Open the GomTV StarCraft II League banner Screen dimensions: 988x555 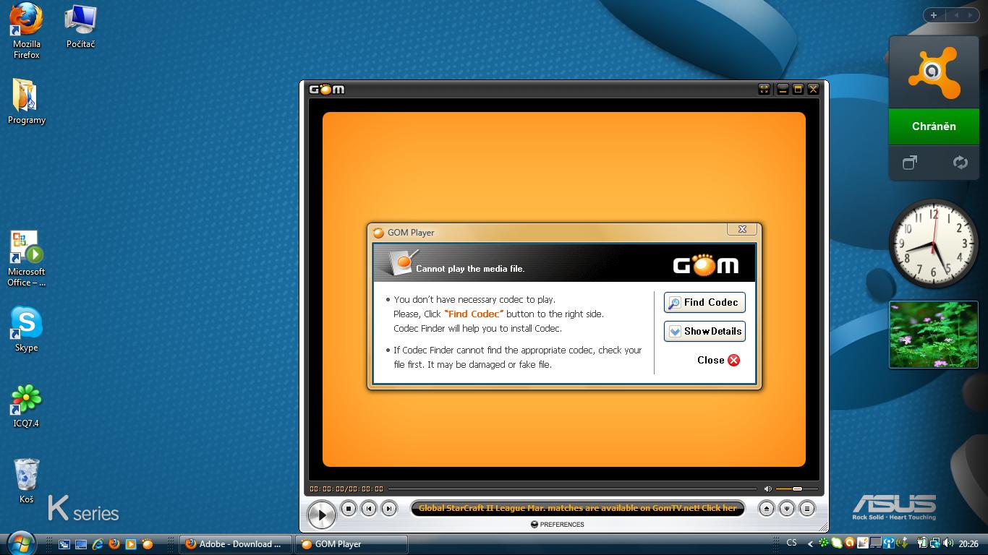[x=577, y=508]
